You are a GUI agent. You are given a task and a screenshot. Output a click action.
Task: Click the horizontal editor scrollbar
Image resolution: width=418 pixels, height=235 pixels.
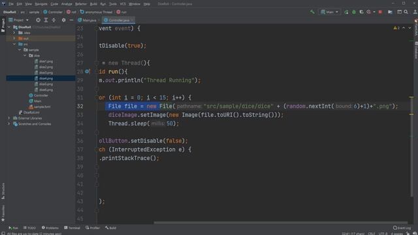pyautogui.click(x=280, y=223)
